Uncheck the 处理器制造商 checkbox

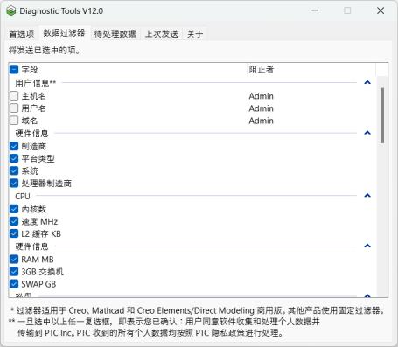tap(14, 183)
